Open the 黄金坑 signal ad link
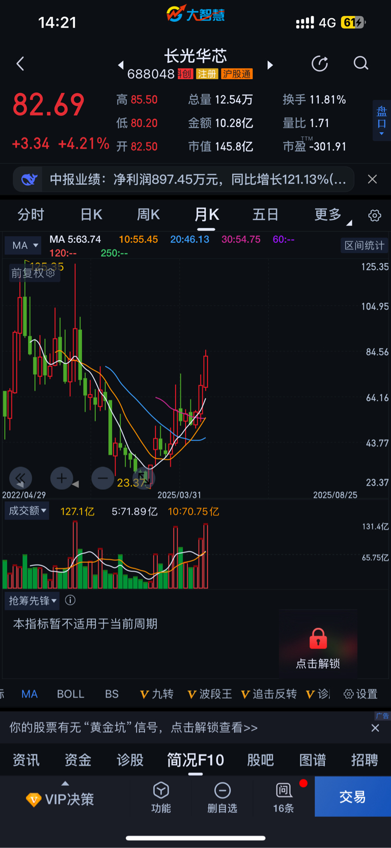391x848 pixels. [x=133, y=728]
